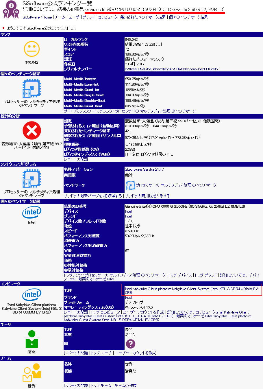Click the 作成日 value 23 4月 2017
The width and height of the screenshot is (263, 389).
coord(135,64)
